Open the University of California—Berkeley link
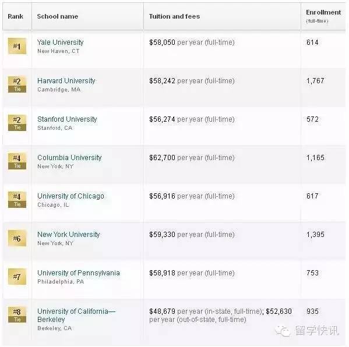 (76, 316)
